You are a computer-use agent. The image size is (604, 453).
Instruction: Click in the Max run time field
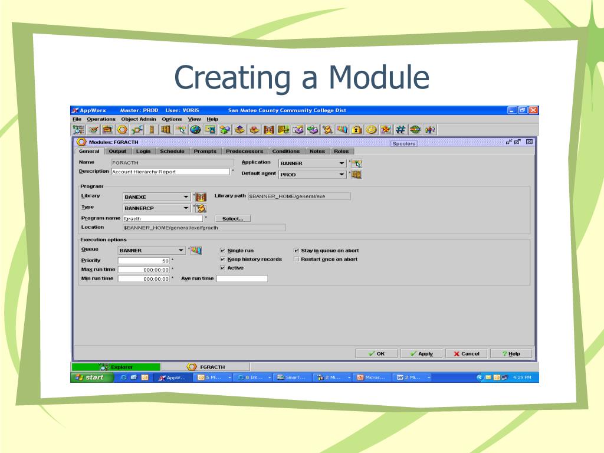(144, 270)
